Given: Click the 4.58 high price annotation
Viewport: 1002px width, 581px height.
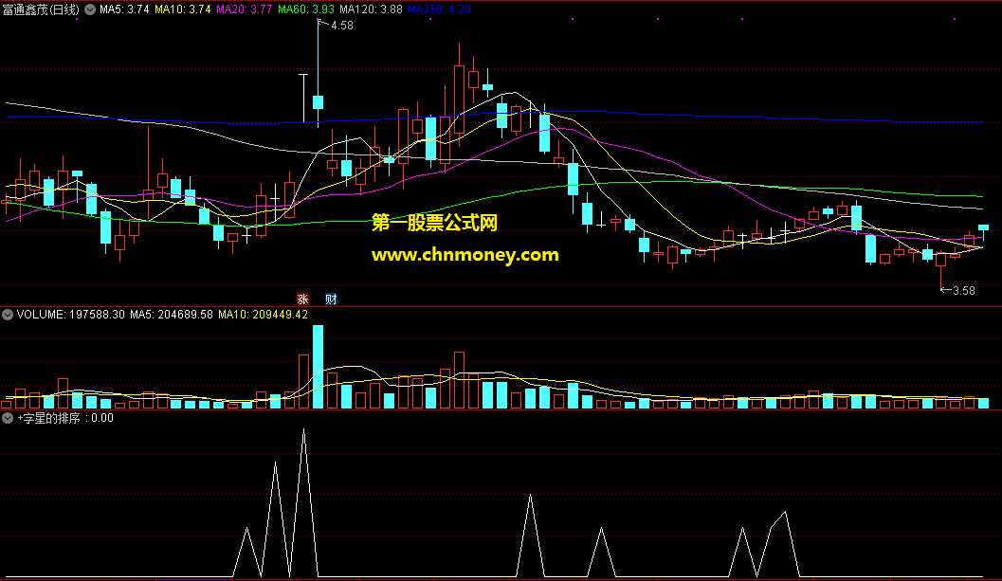Looking at the screenshot, I should point(342,26).
